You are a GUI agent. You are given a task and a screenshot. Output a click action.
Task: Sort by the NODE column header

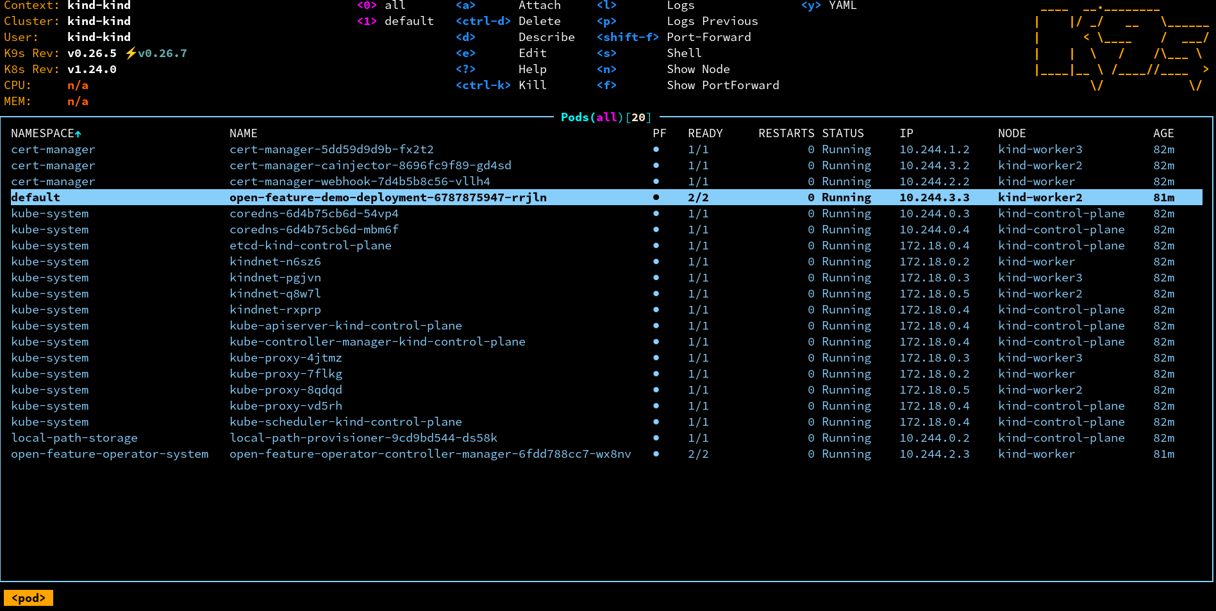1012,133
